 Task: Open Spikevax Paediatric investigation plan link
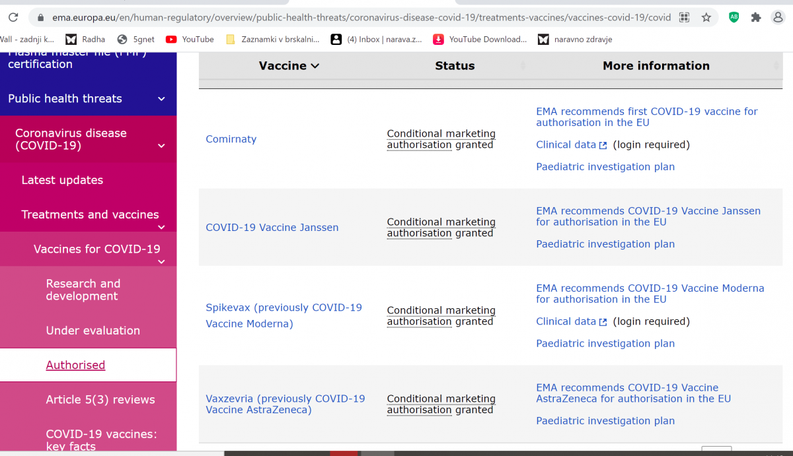point(605,344)
